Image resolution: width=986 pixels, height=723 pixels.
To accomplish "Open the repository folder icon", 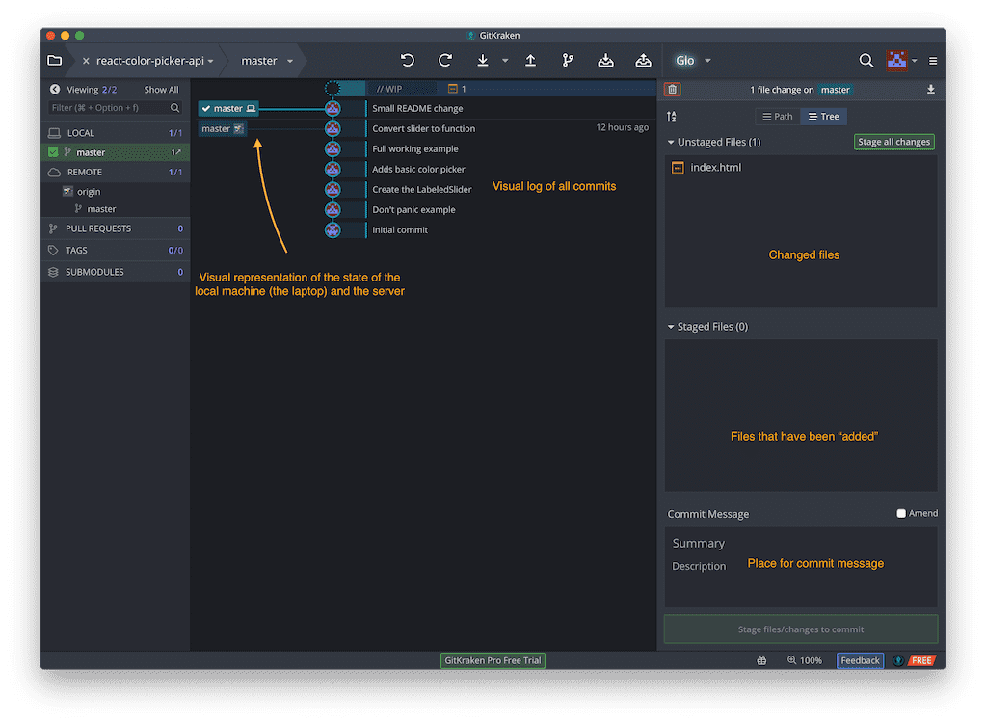I will [x=55, y=61].
